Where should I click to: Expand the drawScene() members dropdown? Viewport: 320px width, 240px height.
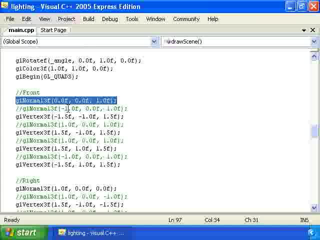point(314,41)
